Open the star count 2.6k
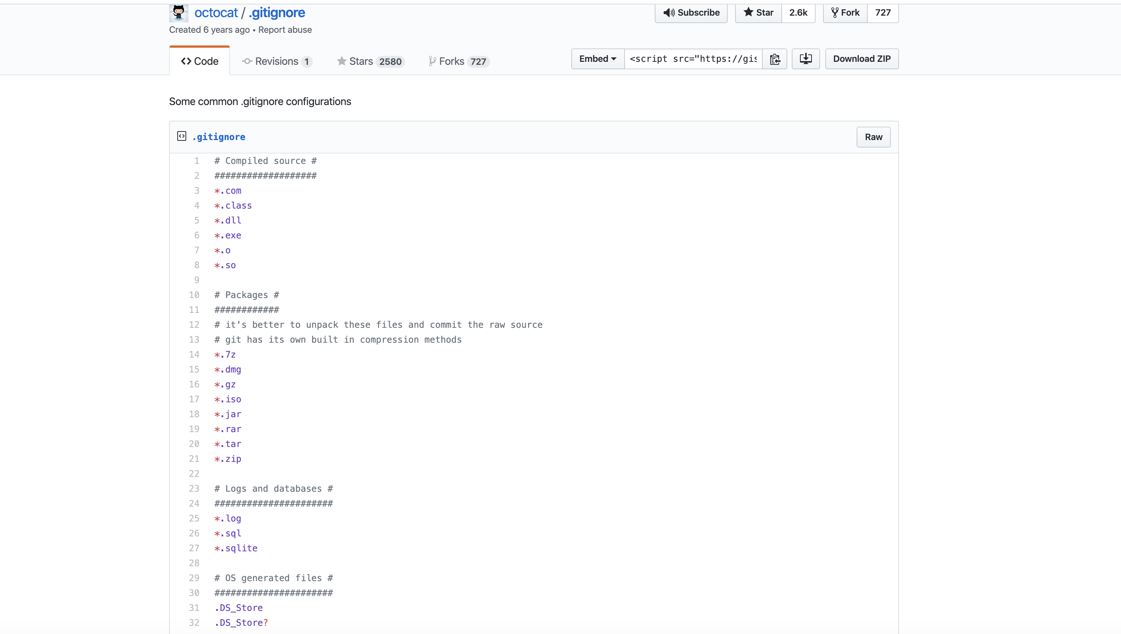 [798, 13]
